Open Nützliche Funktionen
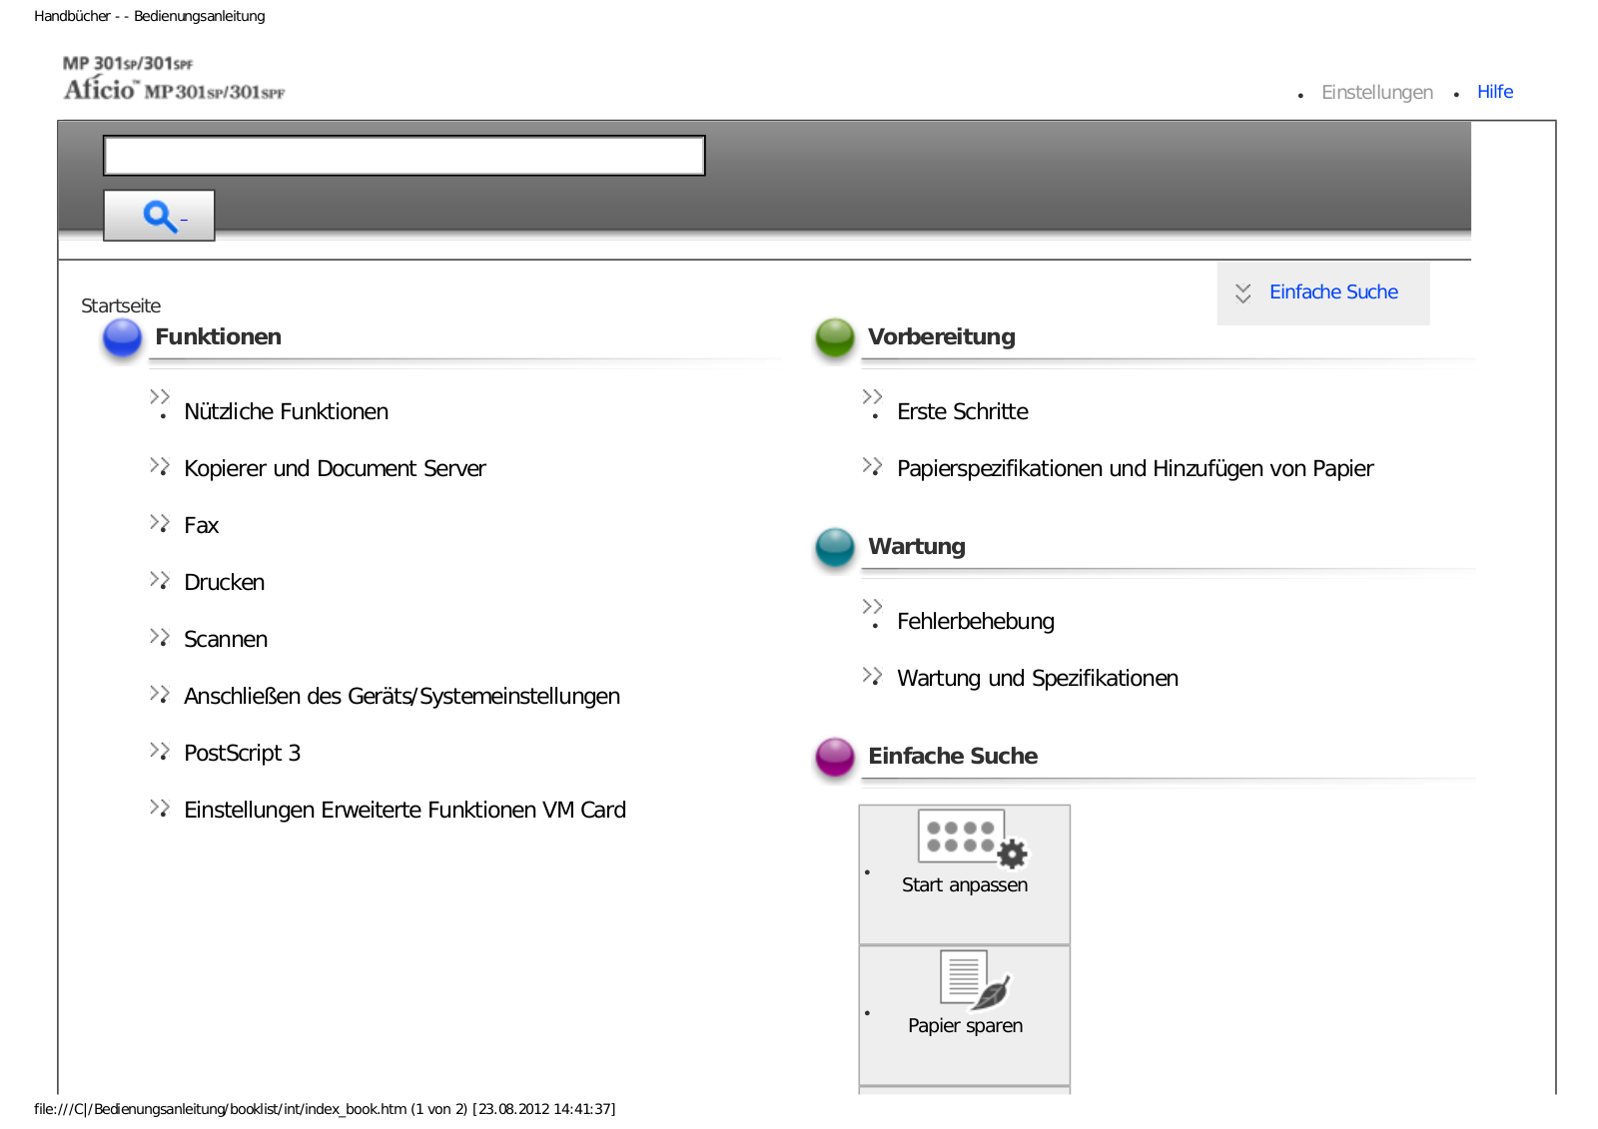 [286, 411]
